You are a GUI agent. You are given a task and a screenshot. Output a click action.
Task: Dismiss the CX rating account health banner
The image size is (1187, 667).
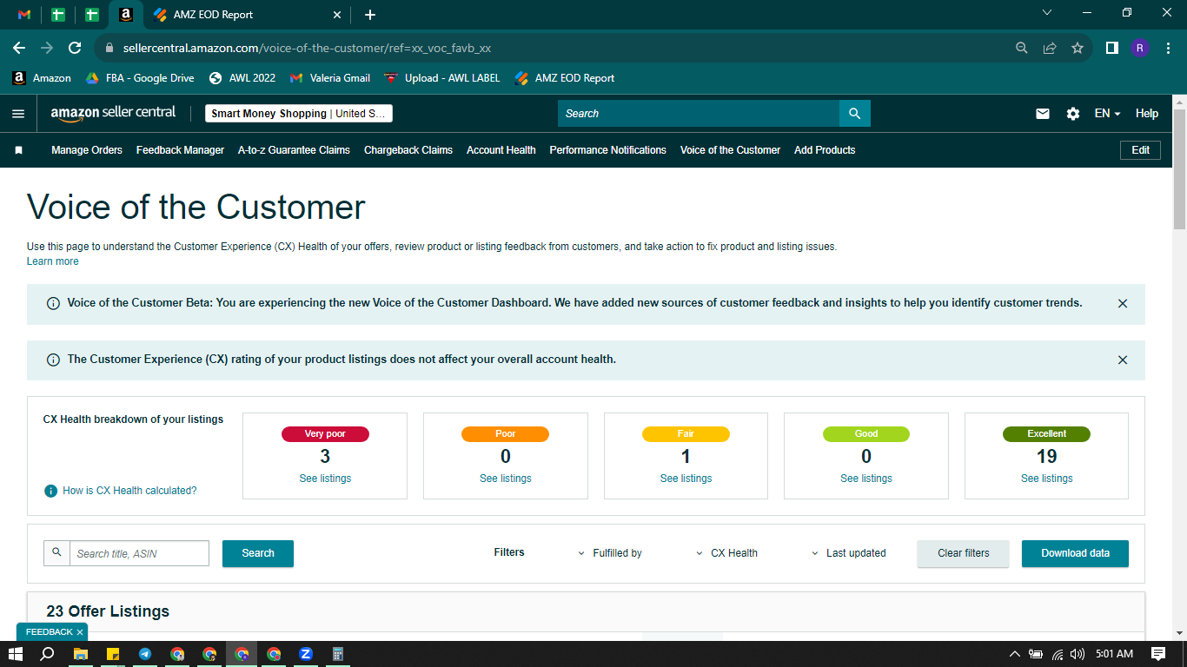tap(1123, 360)
